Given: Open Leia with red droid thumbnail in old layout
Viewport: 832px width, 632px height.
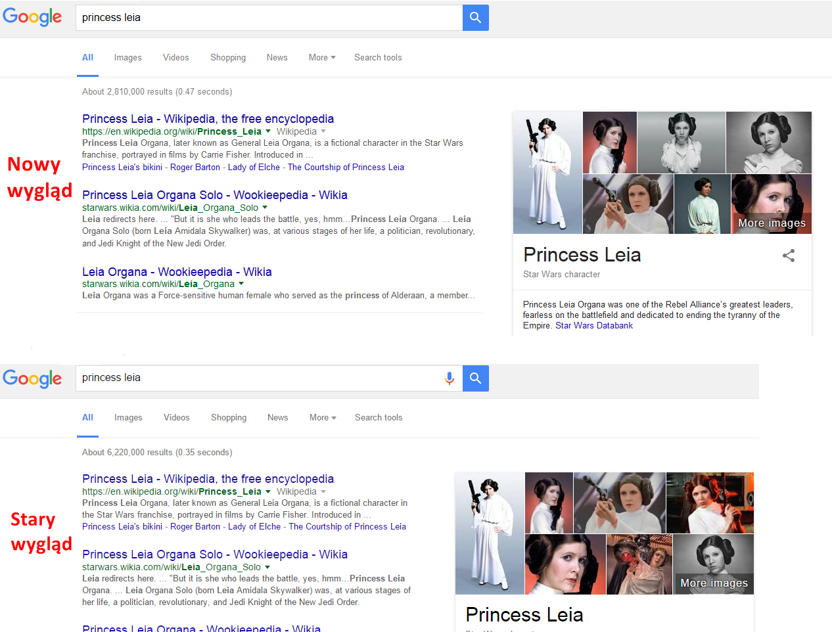Looking at the screenshot, I should click(x=639, y=564).
